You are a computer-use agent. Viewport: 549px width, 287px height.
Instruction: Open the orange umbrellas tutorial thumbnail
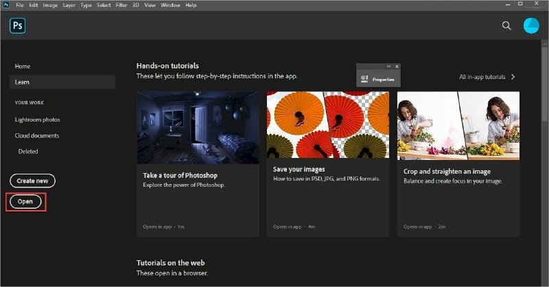point(328,125)
